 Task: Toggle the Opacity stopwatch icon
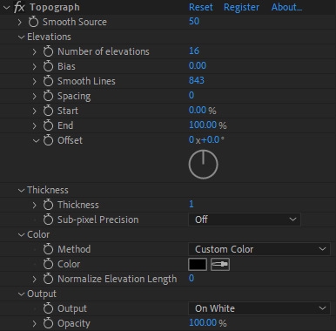click(48, 323)
